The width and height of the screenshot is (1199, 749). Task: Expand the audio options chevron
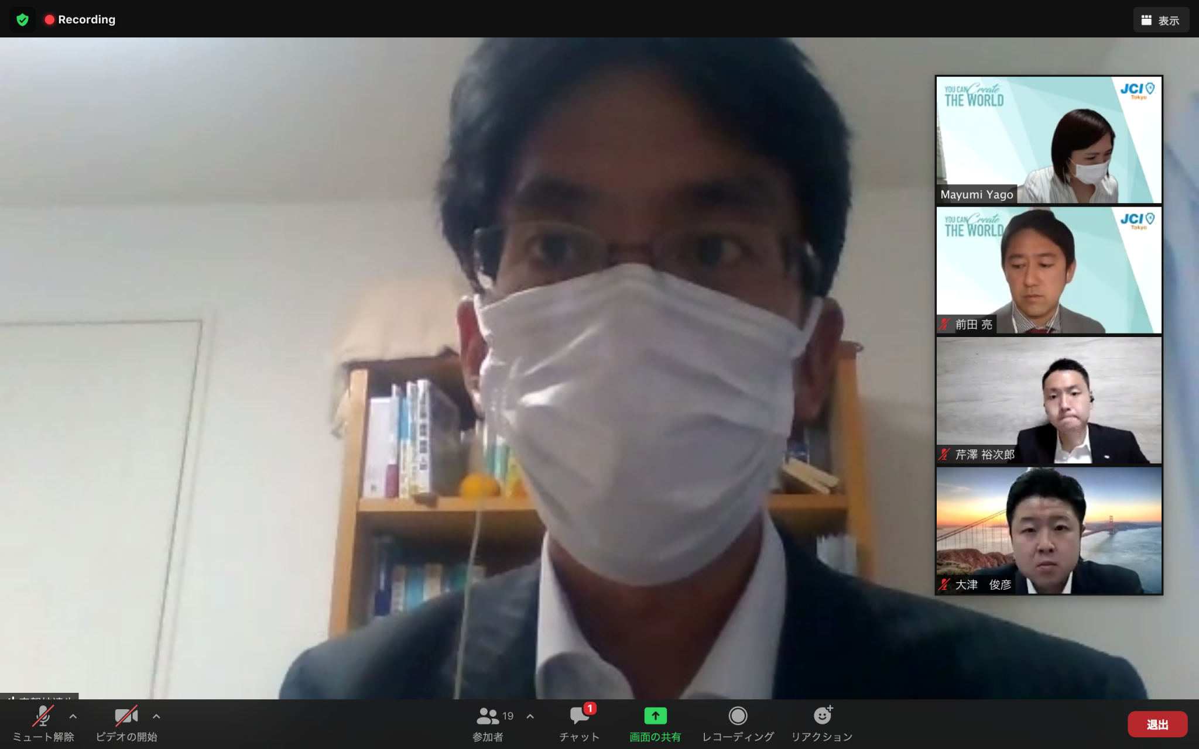(x=73, y=716)
